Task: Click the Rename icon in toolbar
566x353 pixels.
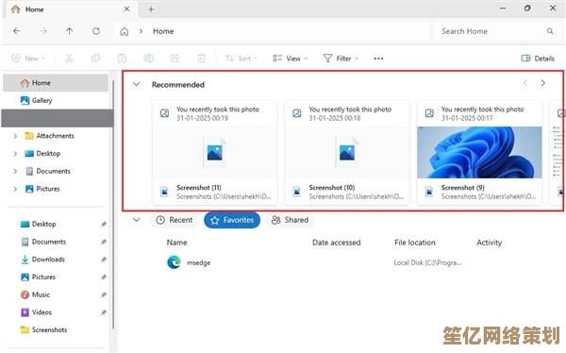Action: point(148,59)
